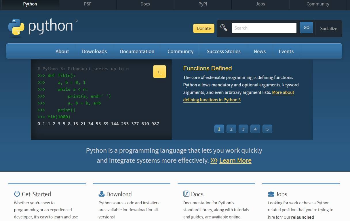
Task: Switch to slide 3 of the carousel
Action: tap(243, 129)
